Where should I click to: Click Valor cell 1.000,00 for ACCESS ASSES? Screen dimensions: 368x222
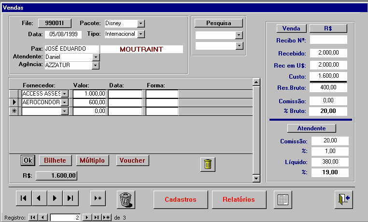tap(90, 94)
